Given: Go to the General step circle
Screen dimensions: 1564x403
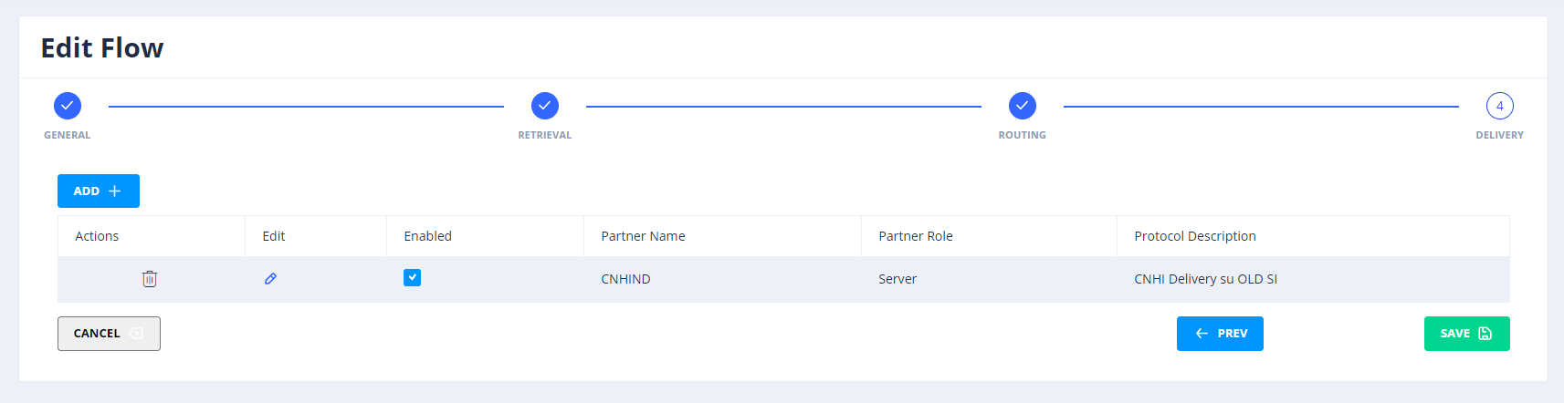Looking at the screenshot, I should coord(68,106).
